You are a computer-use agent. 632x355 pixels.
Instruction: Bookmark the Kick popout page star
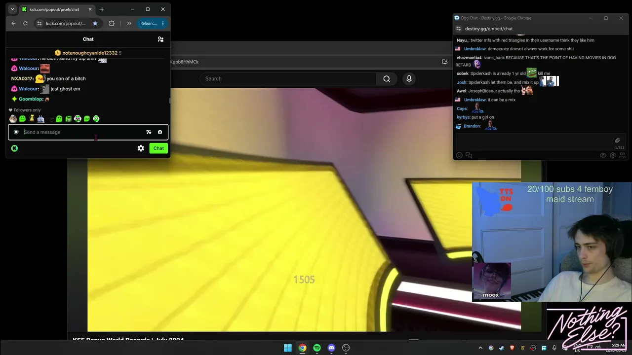tap(95, 23)
